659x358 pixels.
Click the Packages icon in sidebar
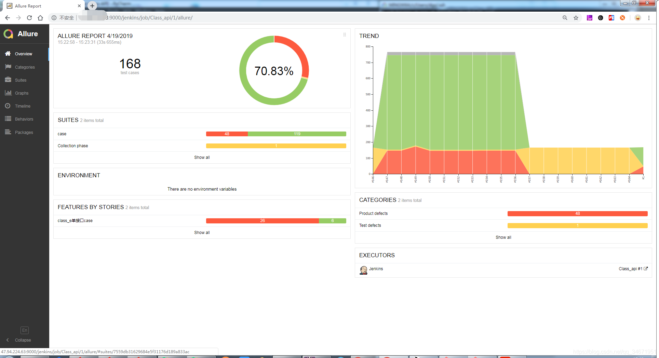(x=8, y=132)
